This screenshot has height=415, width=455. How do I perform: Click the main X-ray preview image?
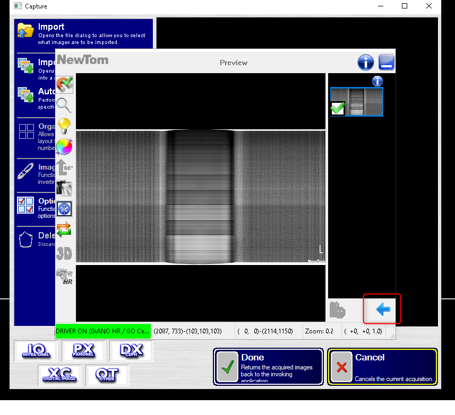click(201, 197)
